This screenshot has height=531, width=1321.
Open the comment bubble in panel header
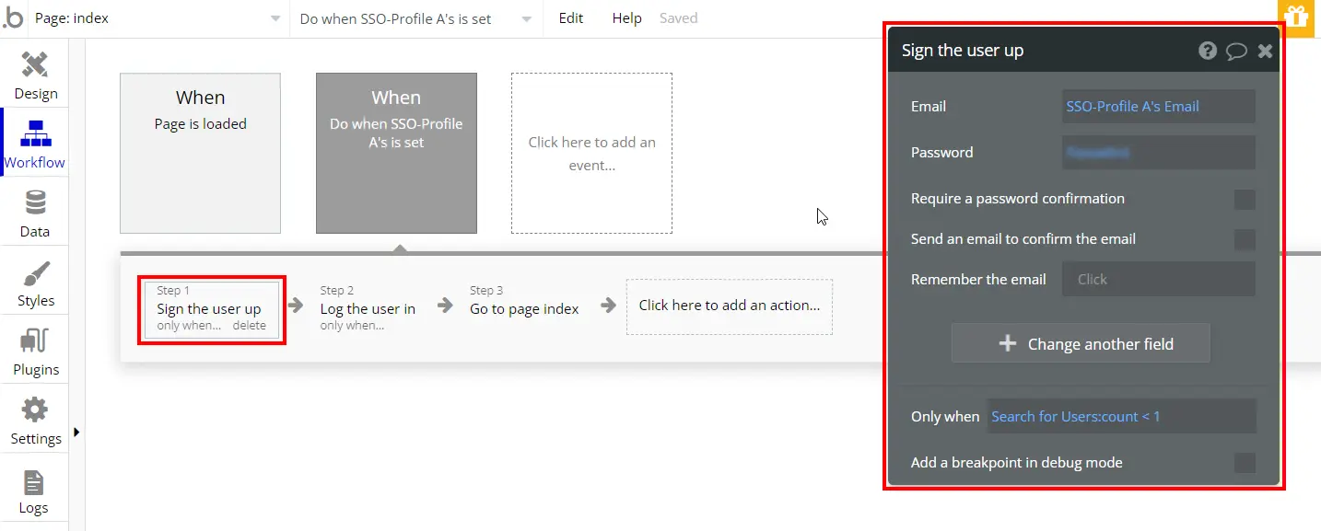[1236, 51]
